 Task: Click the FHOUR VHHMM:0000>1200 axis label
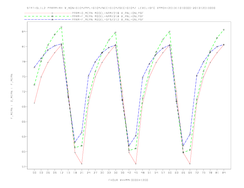[x=128, y=180]
